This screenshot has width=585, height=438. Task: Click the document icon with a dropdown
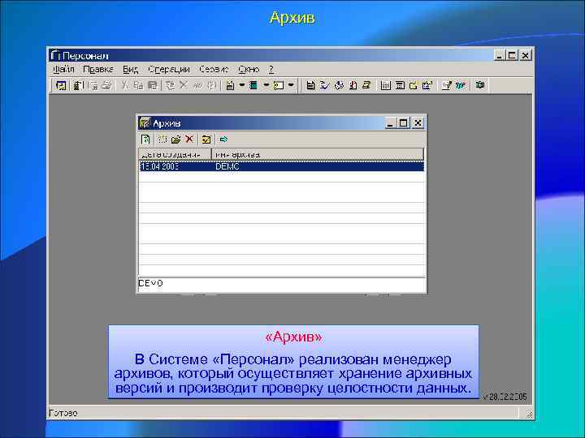click(231, 86)
